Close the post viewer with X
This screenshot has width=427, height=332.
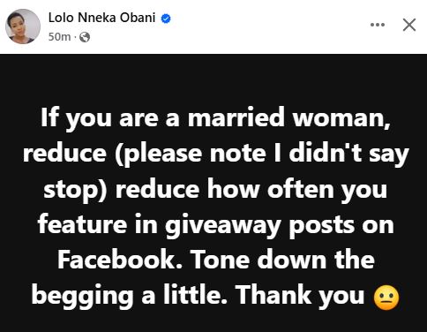[409, 25]
